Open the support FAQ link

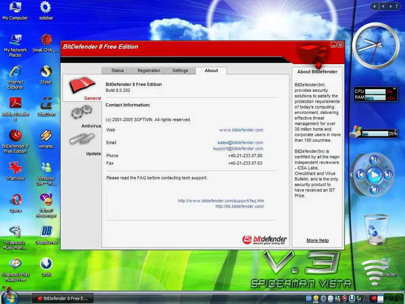[221, 201]
